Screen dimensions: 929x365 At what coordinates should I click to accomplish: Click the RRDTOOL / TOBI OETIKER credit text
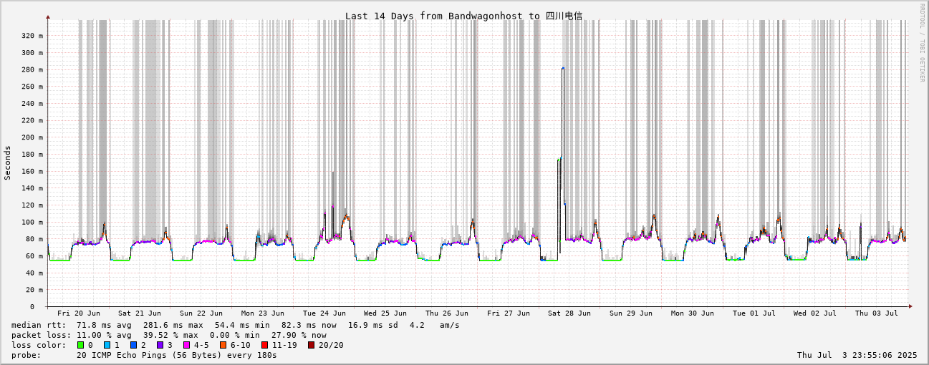coord(923,42)
